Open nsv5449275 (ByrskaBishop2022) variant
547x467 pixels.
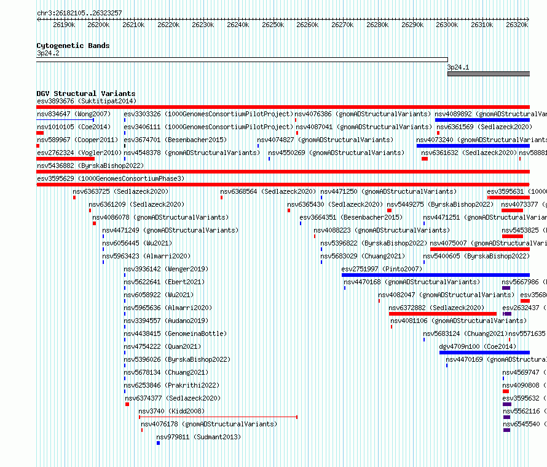pyautogui.click(x=440, y=205)
